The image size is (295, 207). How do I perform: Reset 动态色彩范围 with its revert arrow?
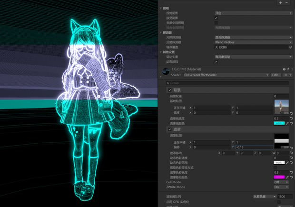click(x=291, y=163)
